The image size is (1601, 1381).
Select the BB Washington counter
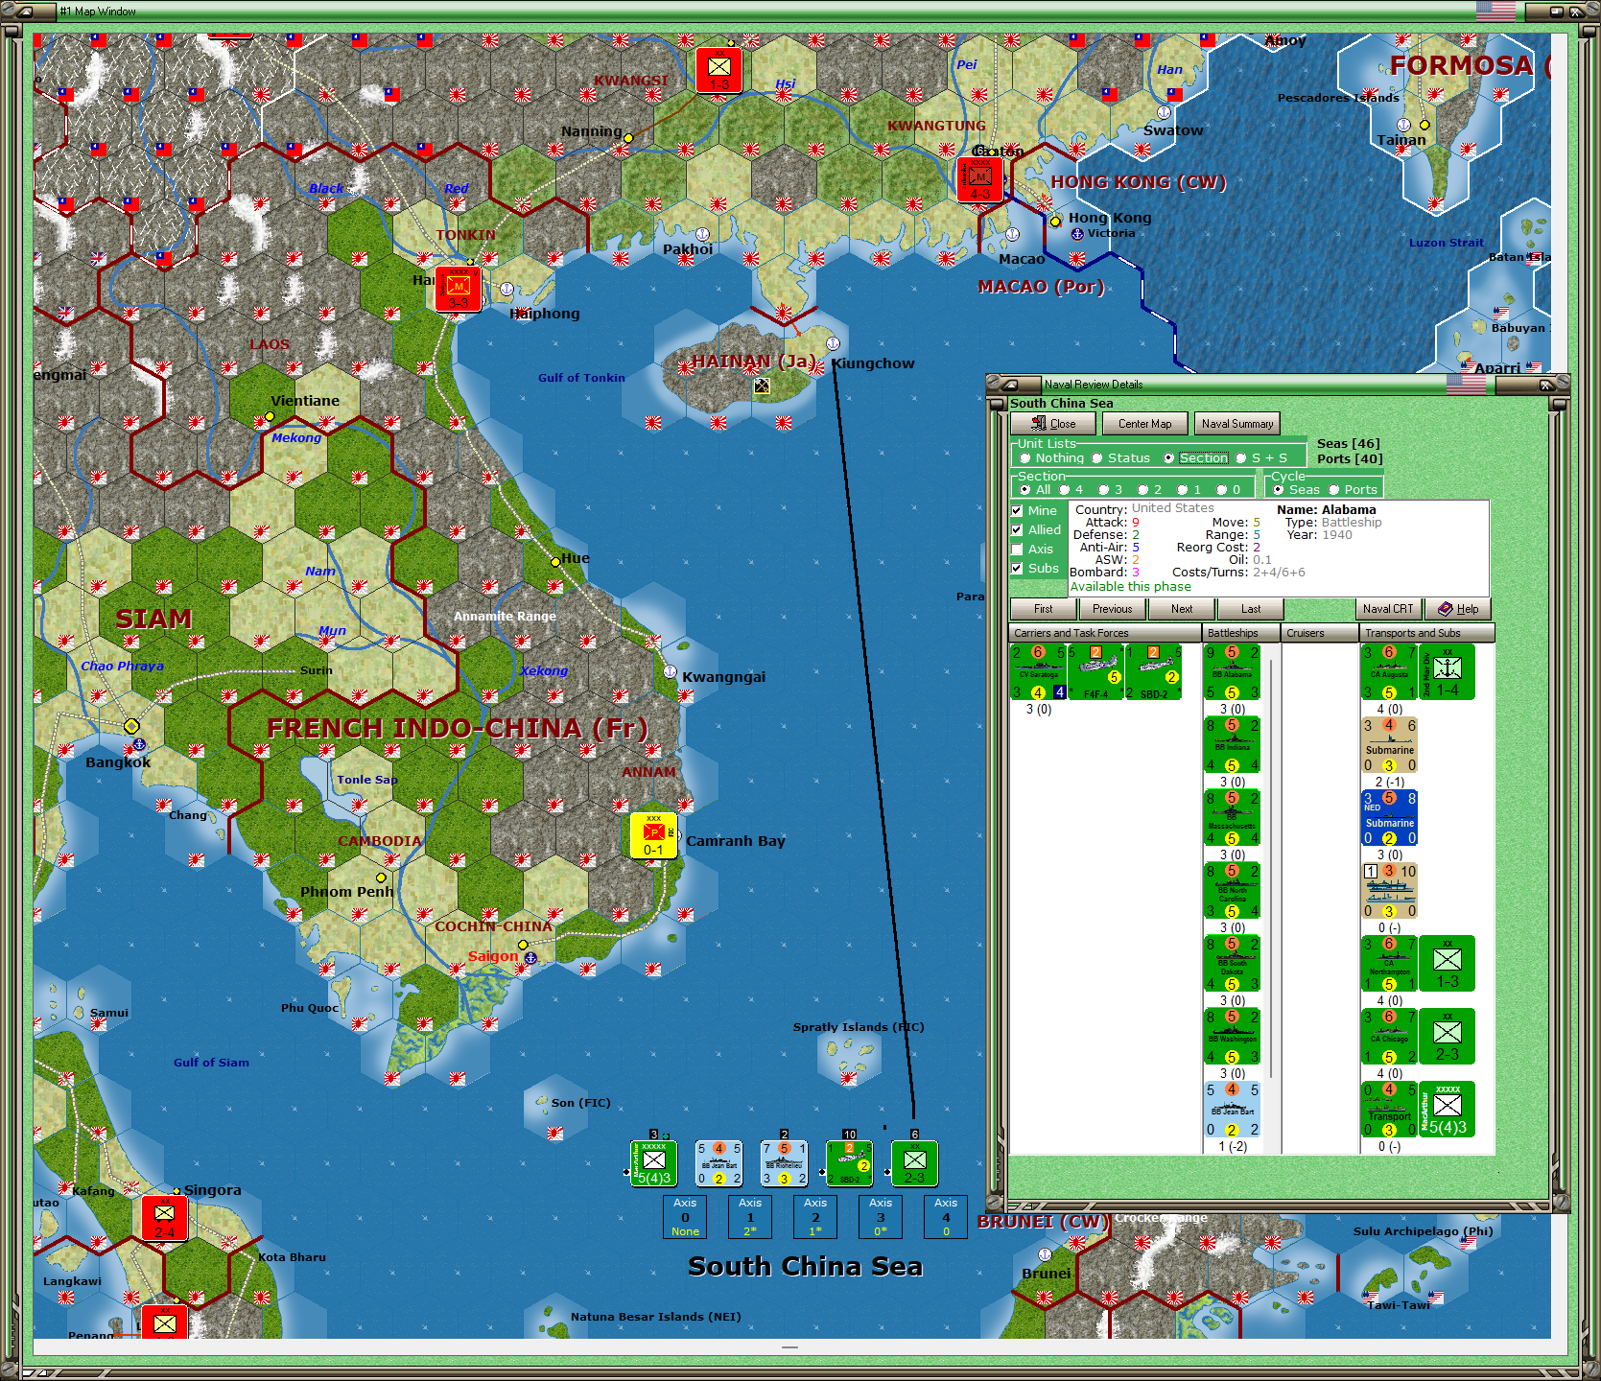(1232, 1037)
